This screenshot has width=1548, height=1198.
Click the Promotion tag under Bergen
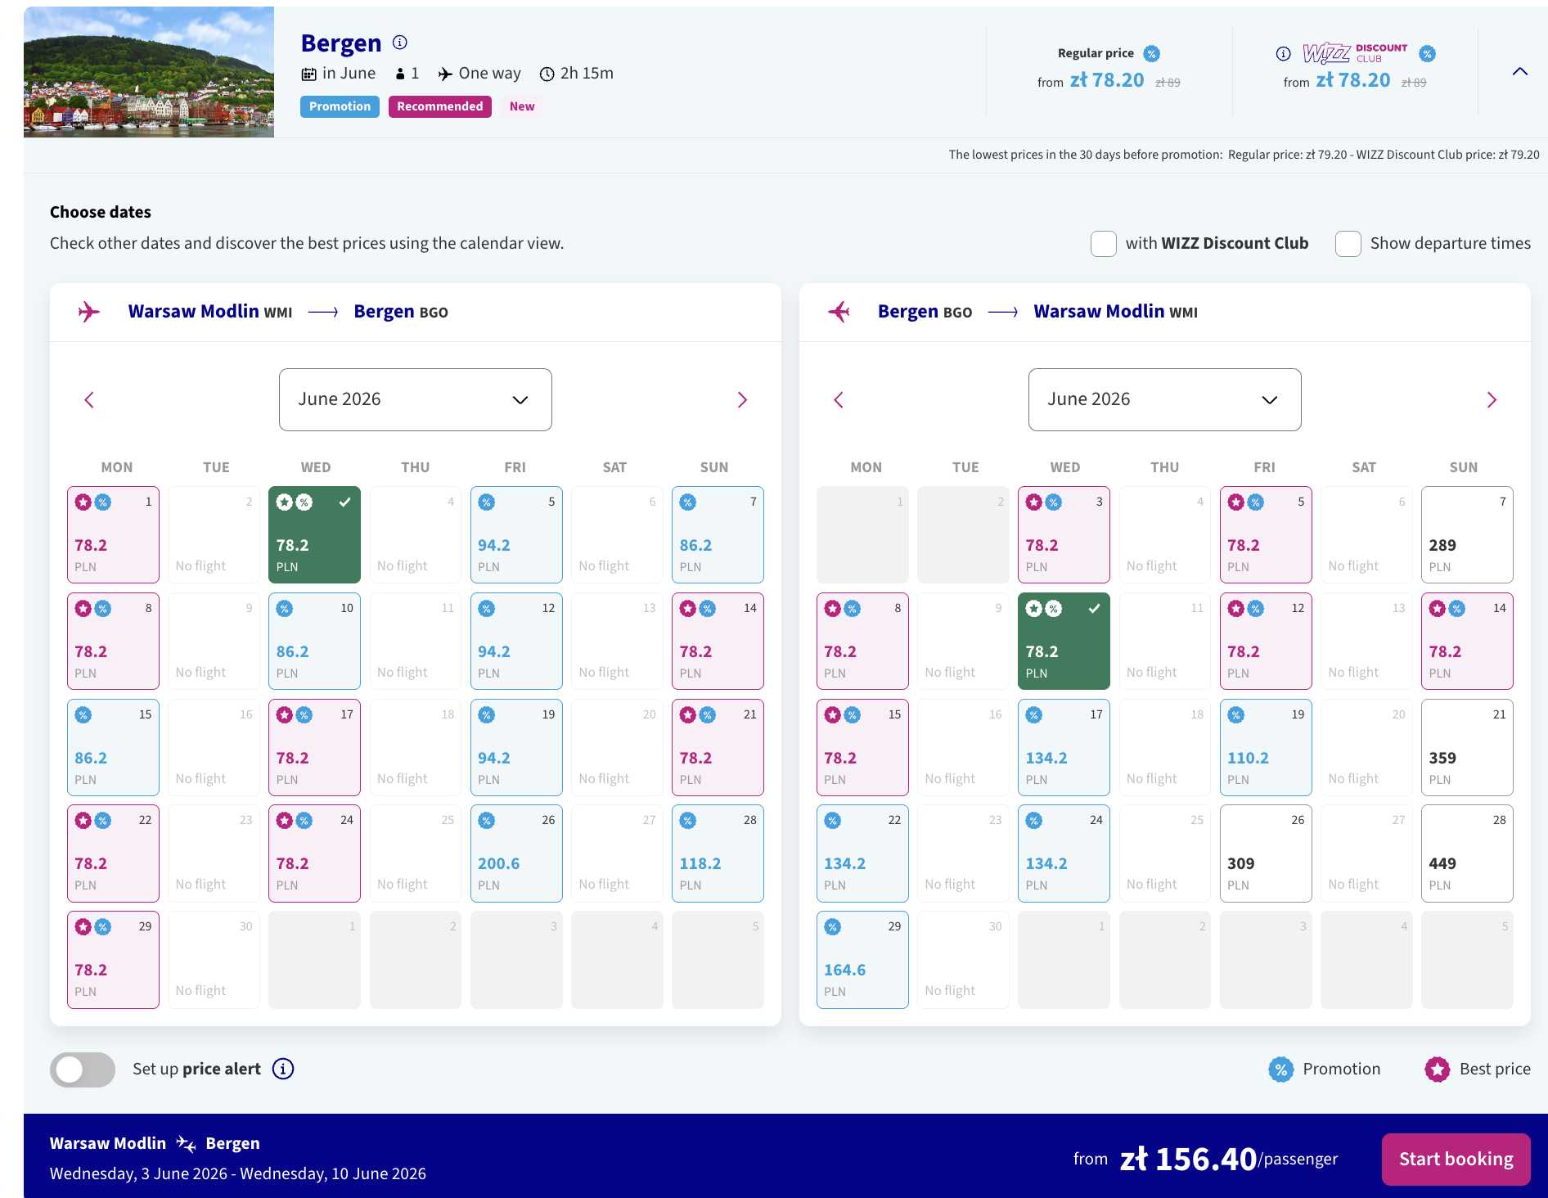pos(340,106)
